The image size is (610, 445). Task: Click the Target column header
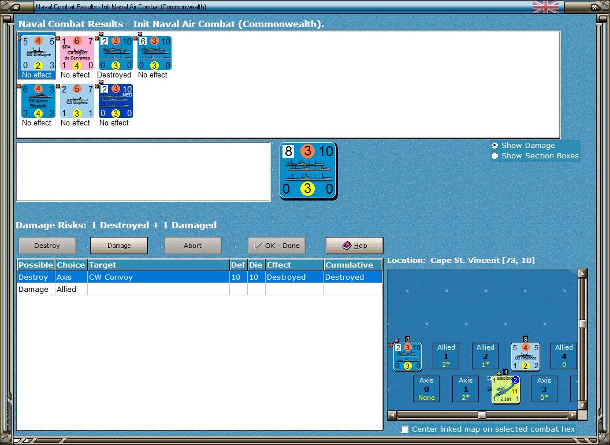click(158, 265)
